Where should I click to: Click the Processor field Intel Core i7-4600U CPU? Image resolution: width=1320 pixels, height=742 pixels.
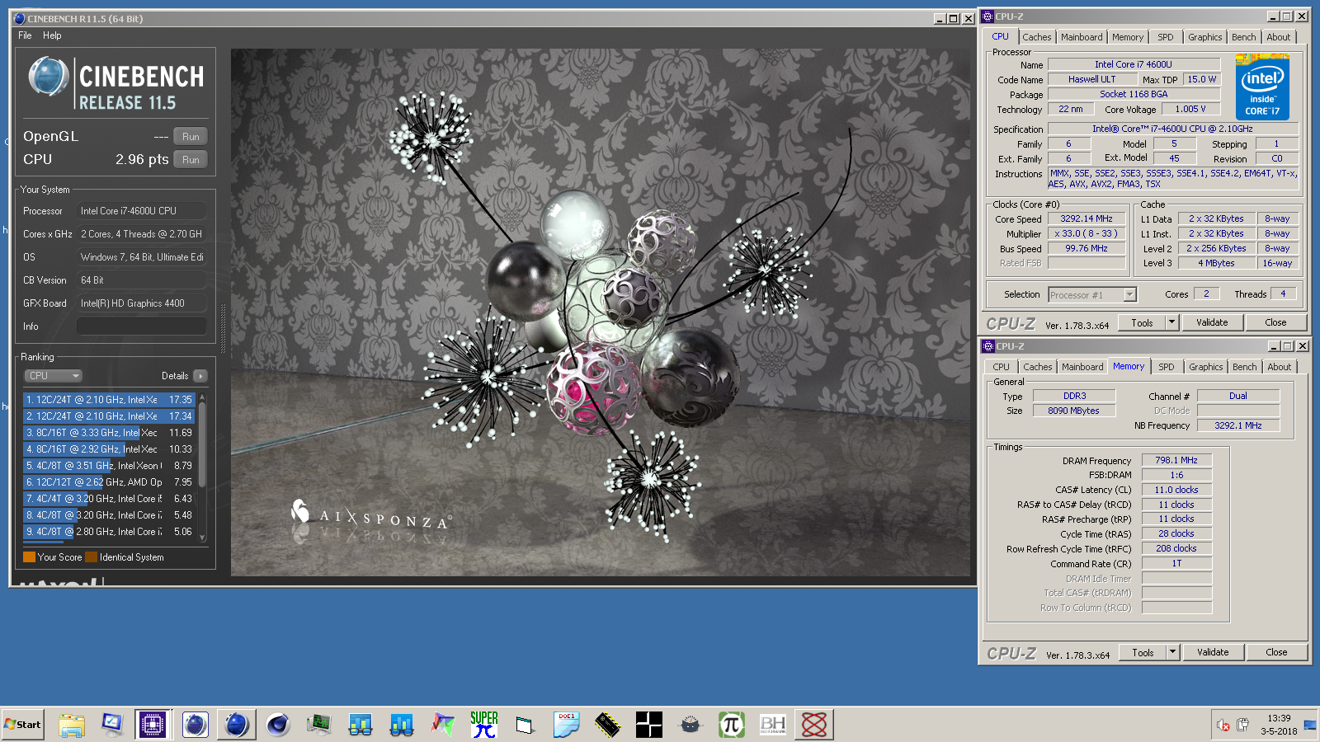pos(141,211)
